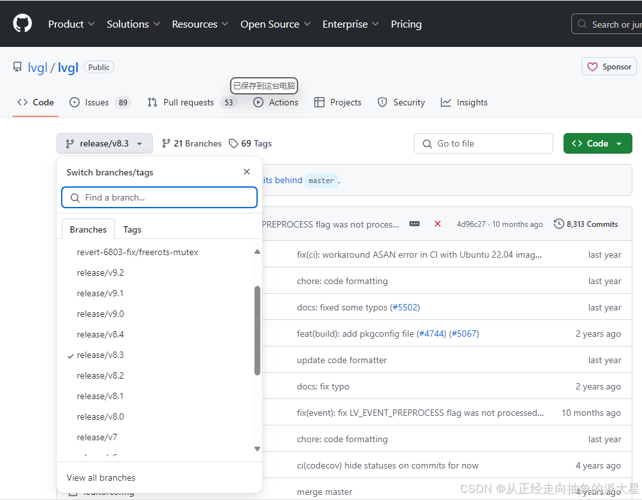Image resolution: width=642 pixels, height=500 pixels.
Task: Open the 69 Tags link
Action: pyautogui.click(x=250, y=143)
